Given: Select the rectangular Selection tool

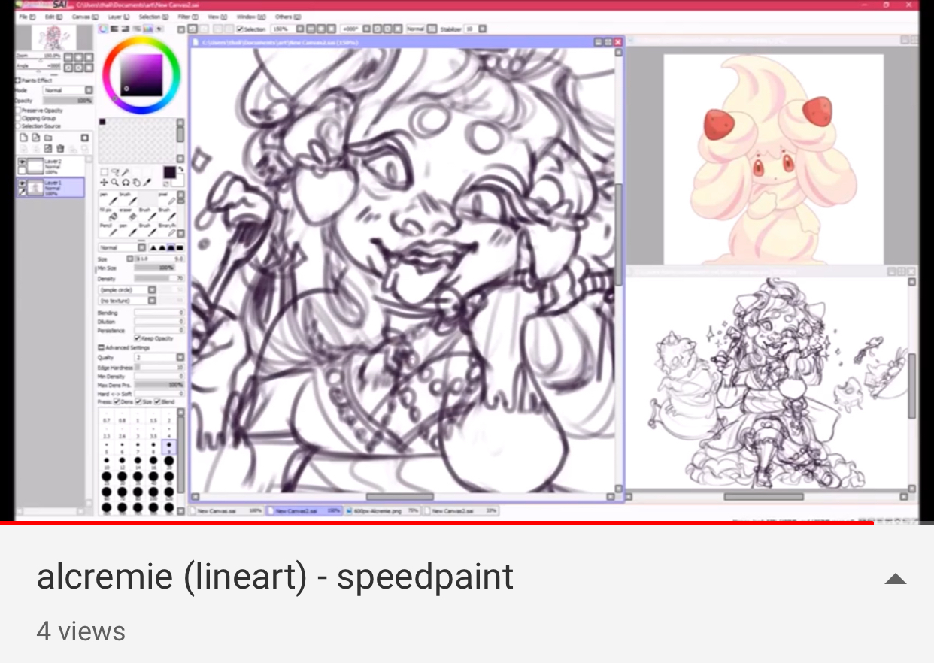Looking at the screenshot, I should point(104,171).
